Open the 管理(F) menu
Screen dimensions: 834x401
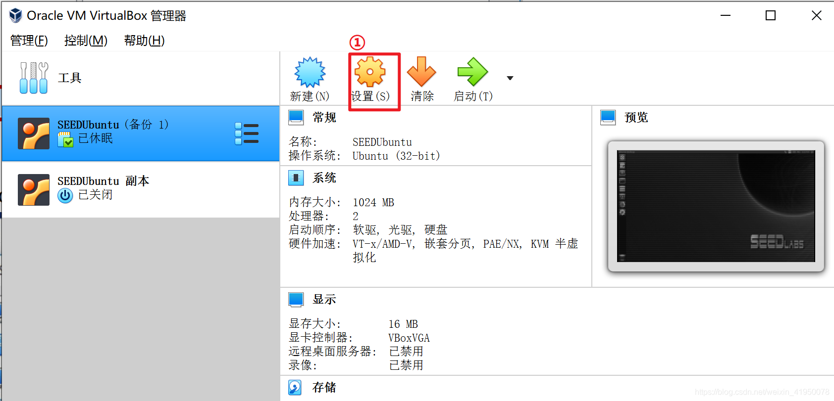pyautogui.click(x=29, y=41)
